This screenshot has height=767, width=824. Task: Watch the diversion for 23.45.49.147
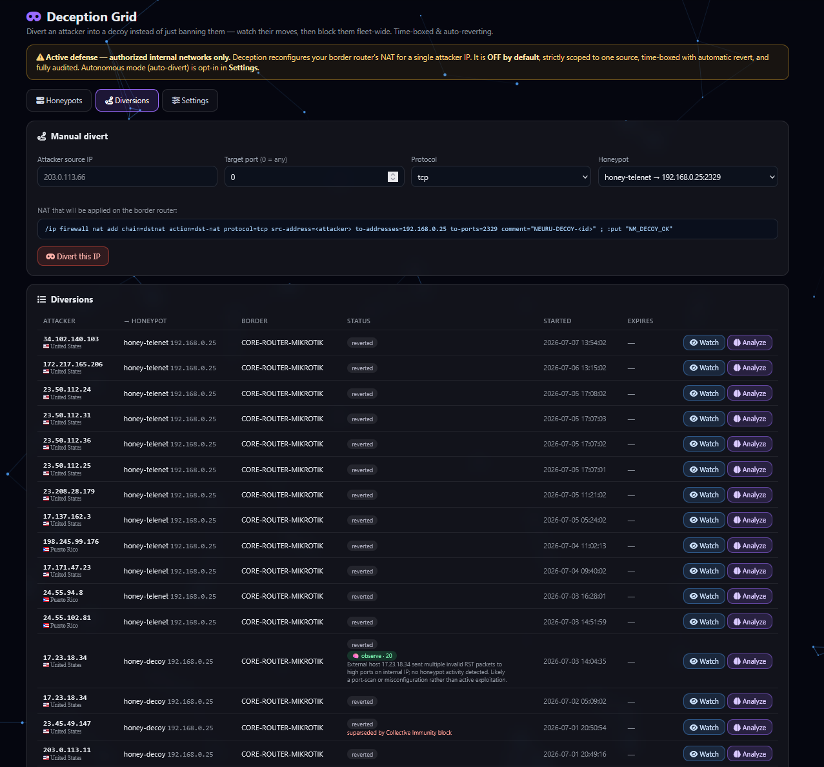coord(704,728)
